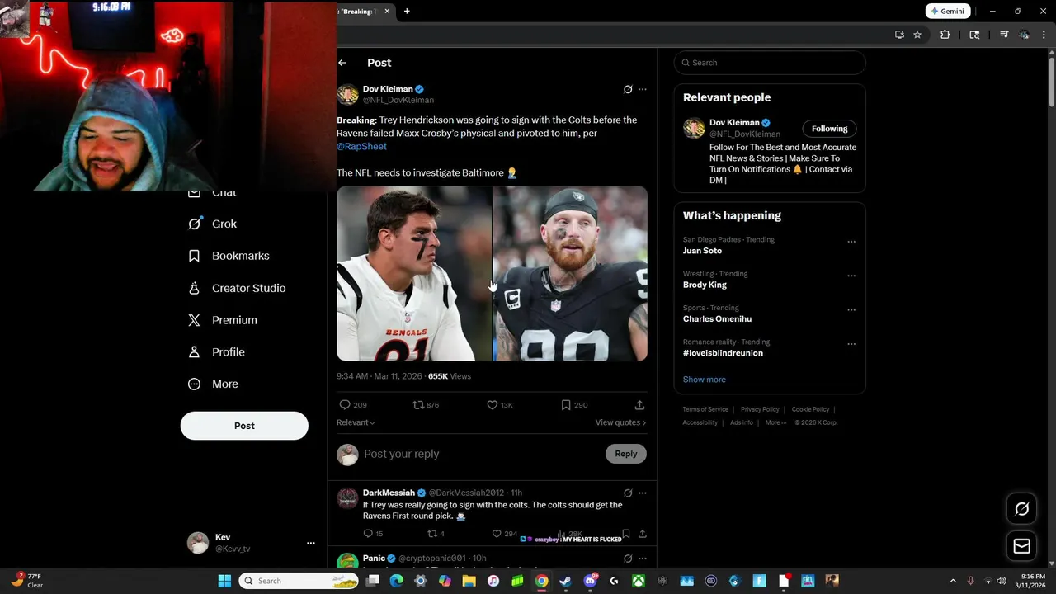This screenshot has width=1056, height=594.
Task: Expand the Relevant replies sort dropdown
Action: click(356, 422)
